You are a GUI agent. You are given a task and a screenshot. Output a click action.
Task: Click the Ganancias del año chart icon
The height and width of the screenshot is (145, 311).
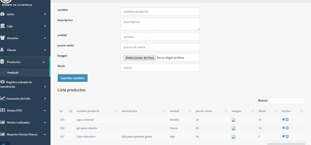tap(3, 98)
